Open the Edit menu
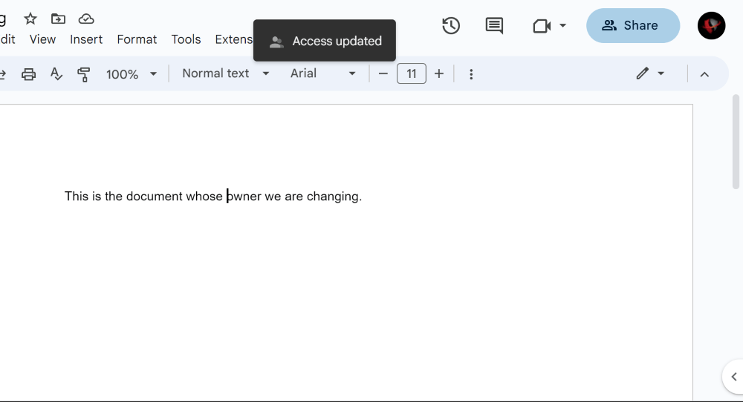 [7, 39]
